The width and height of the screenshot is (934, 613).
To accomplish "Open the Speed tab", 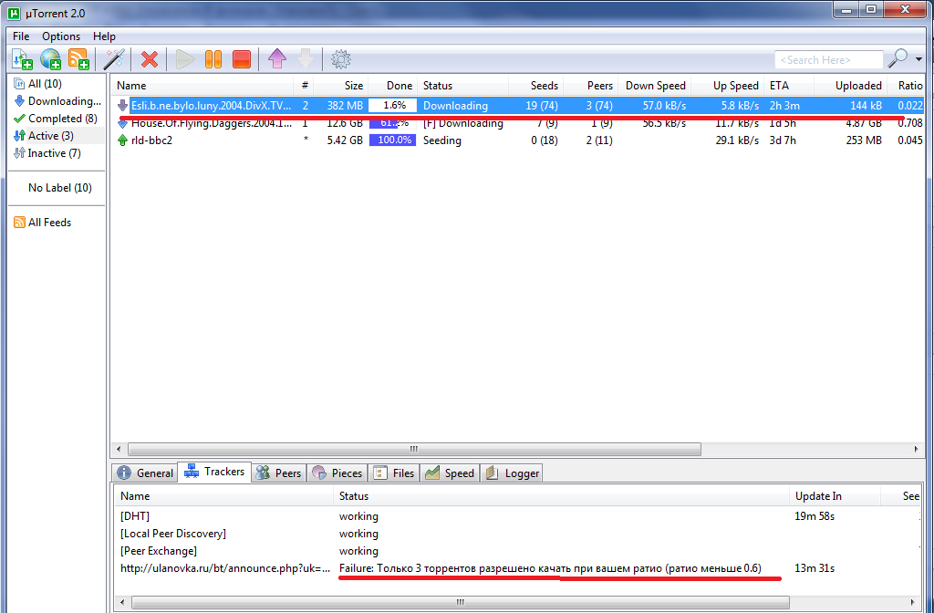I will pyautogui.click(x=450, y=473).
